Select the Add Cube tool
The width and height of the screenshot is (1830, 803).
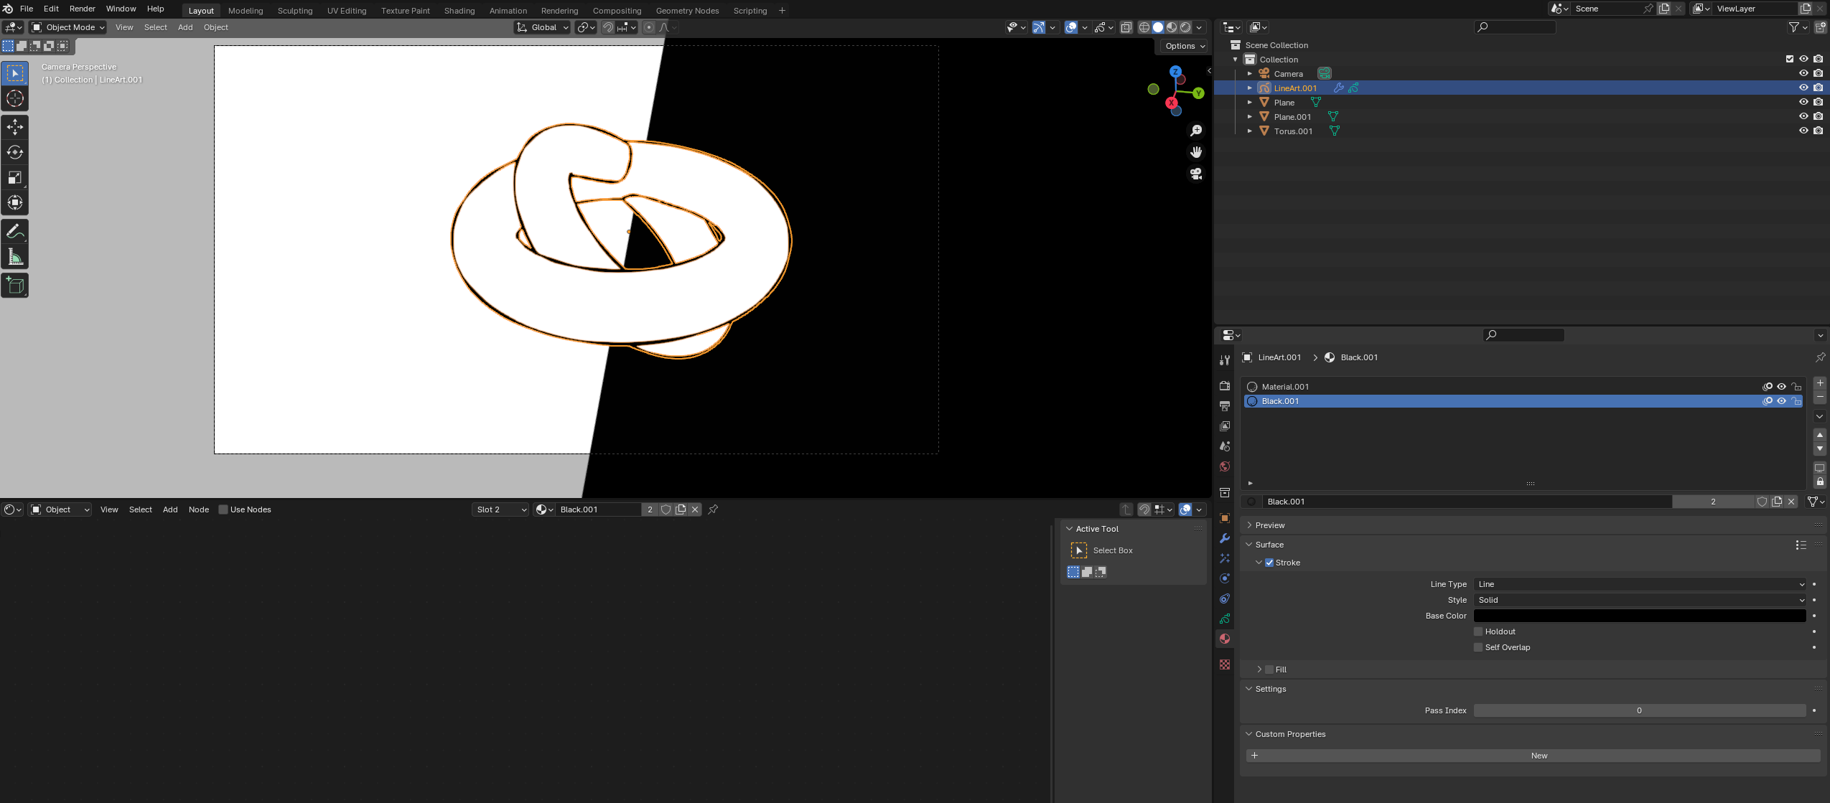coord(15,286)
